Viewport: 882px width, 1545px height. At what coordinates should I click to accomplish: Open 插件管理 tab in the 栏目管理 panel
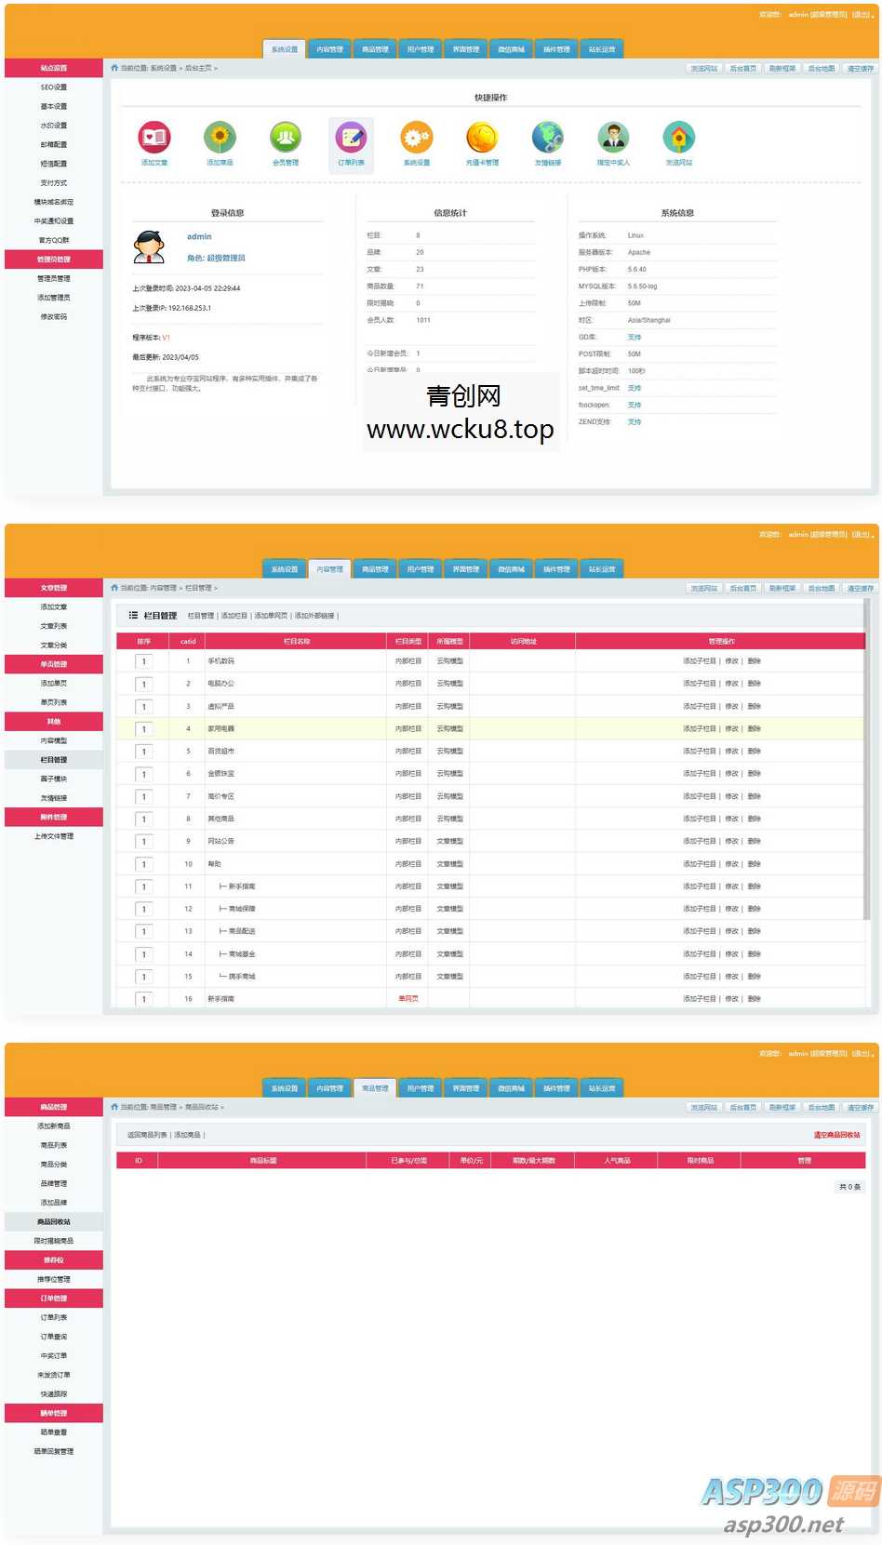(x=556, y=569)
